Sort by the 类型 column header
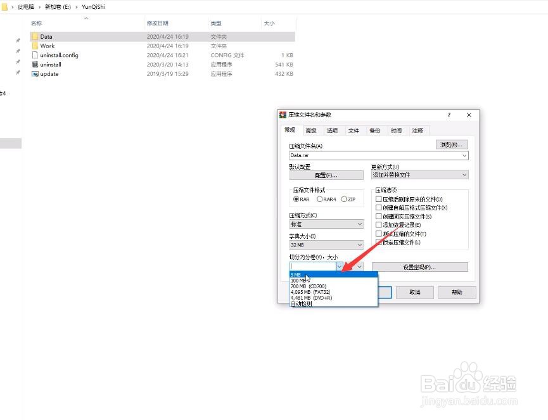Image resolution: width=548 pixels, height=420 pixels. click(216, 23)
